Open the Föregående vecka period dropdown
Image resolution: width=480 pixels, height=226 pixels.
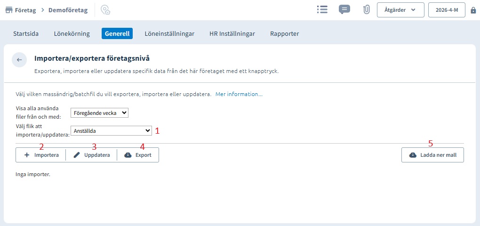point(99,113)
